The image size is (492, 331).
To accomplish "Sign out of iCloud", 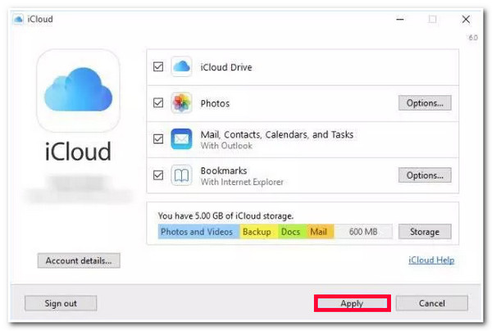I will (x=61, y=303).
